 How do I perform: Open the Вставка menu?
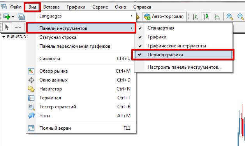51,7
